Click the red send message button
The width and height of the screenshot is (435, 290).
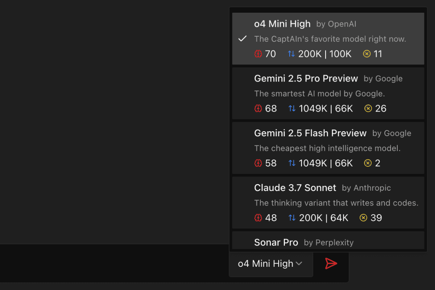(331, 264)
